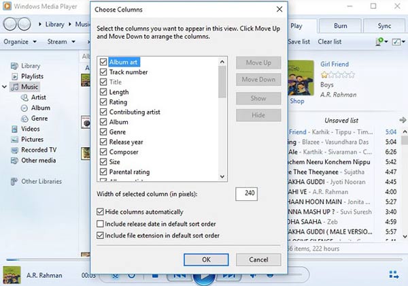This screenshot has height=286, width=408.
Task: Click the Move Up button
Action: pos(258,63)
